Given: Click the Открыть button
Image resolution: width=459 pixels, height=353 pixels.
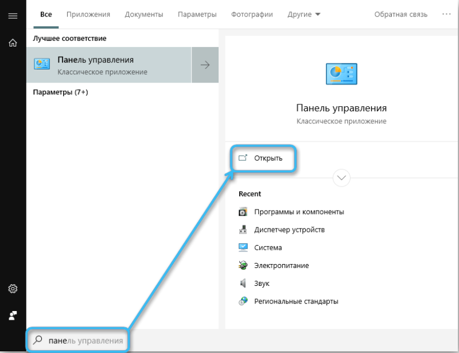Looking at the screenshot, I should pos(263,158).
